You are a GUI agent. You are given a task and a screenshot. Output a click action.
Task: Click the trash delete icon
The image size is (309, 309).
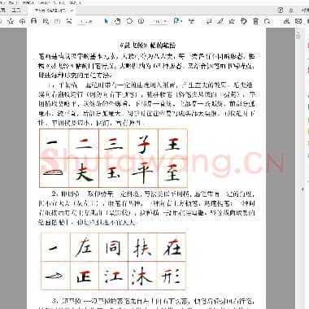[x=255, y=21]
